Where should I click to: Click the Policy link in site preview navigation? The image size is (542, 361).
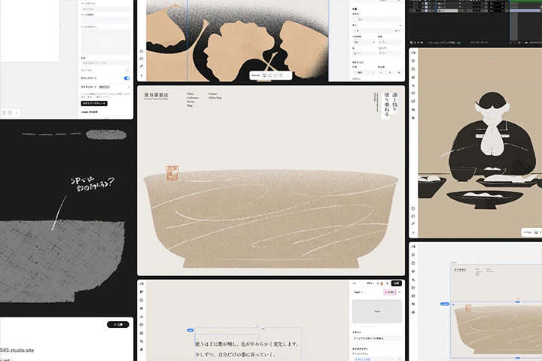pyautogui.click(x=190, y=94)
